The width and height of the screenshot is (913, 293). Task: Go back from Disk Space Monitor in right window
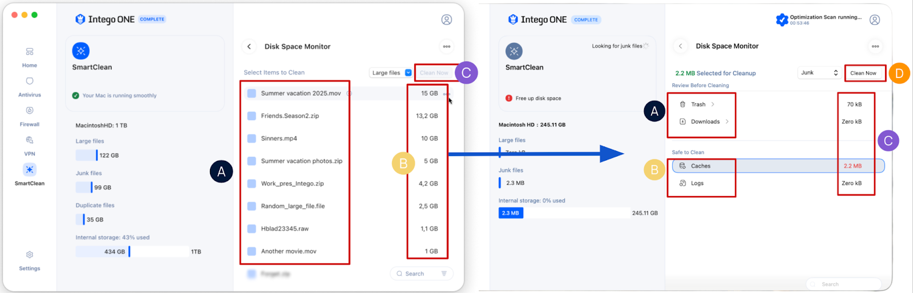[680, 46]
